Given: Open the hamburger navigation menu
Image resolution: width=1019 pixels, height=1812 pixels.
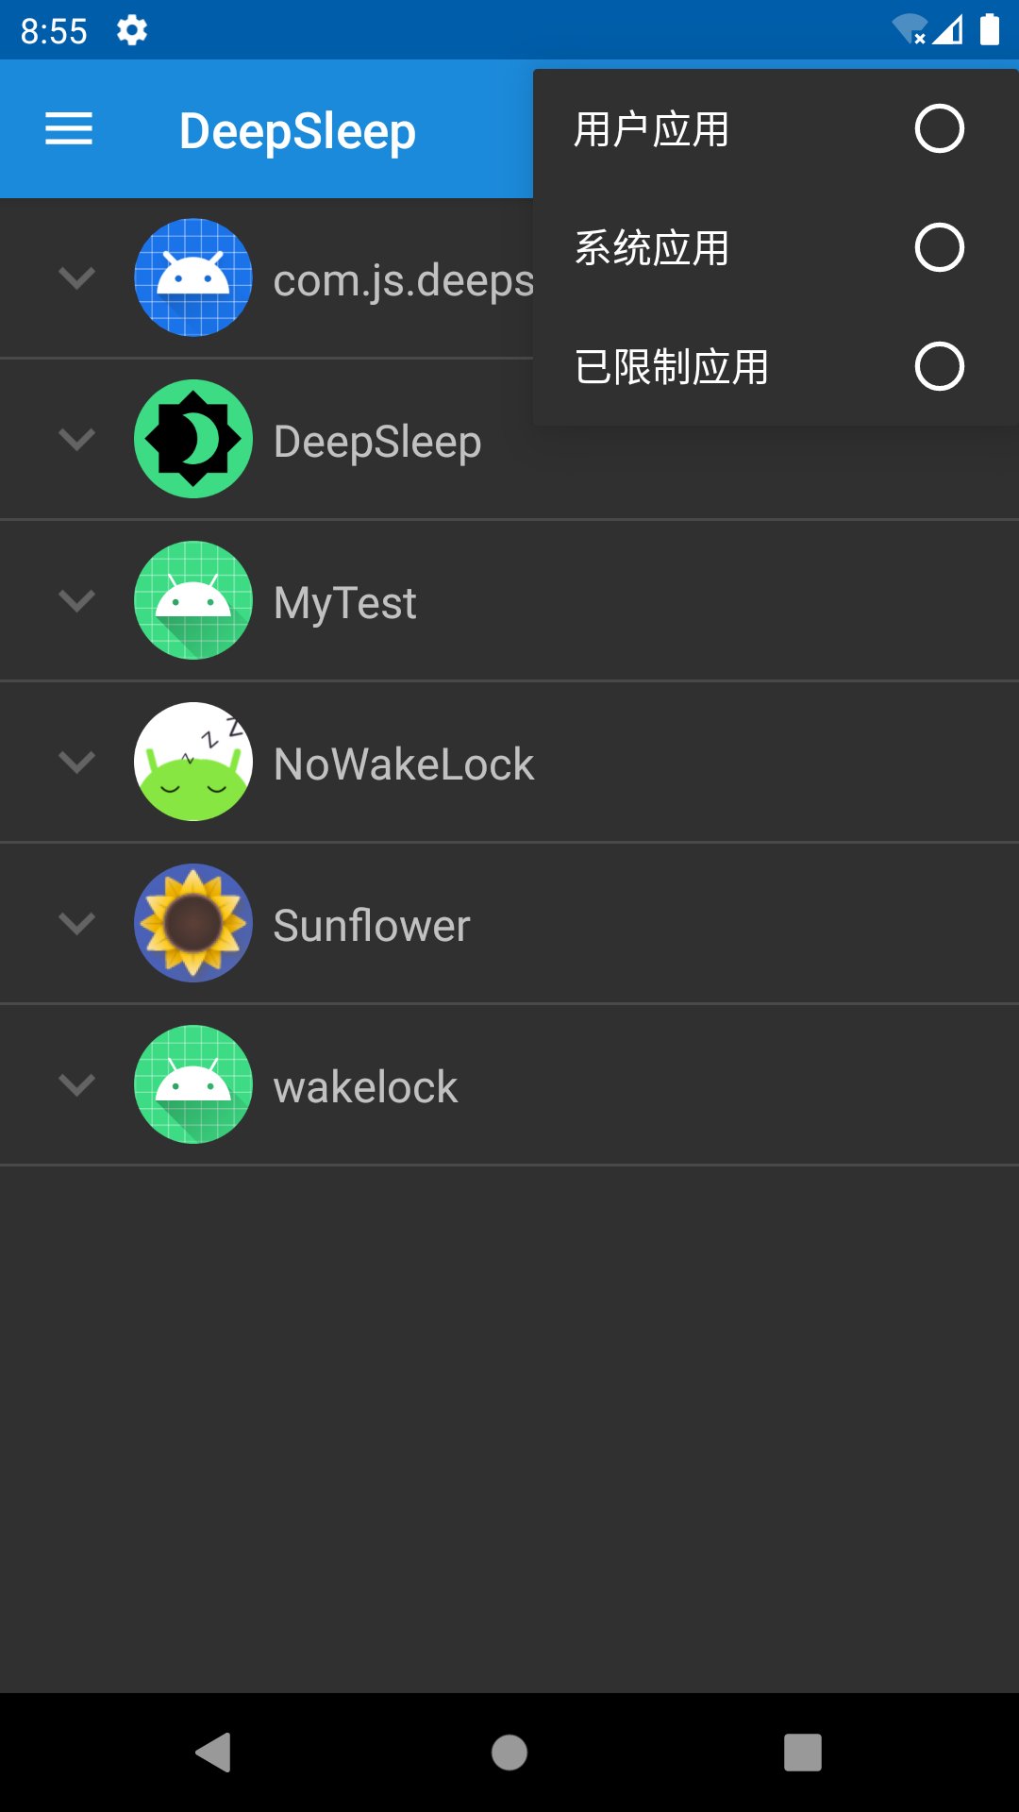Looking at the screenshot, I should click(x=69, y=129).
